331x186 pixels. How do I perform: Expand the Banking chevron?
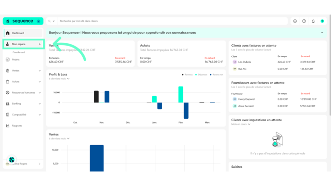(39, 104)
